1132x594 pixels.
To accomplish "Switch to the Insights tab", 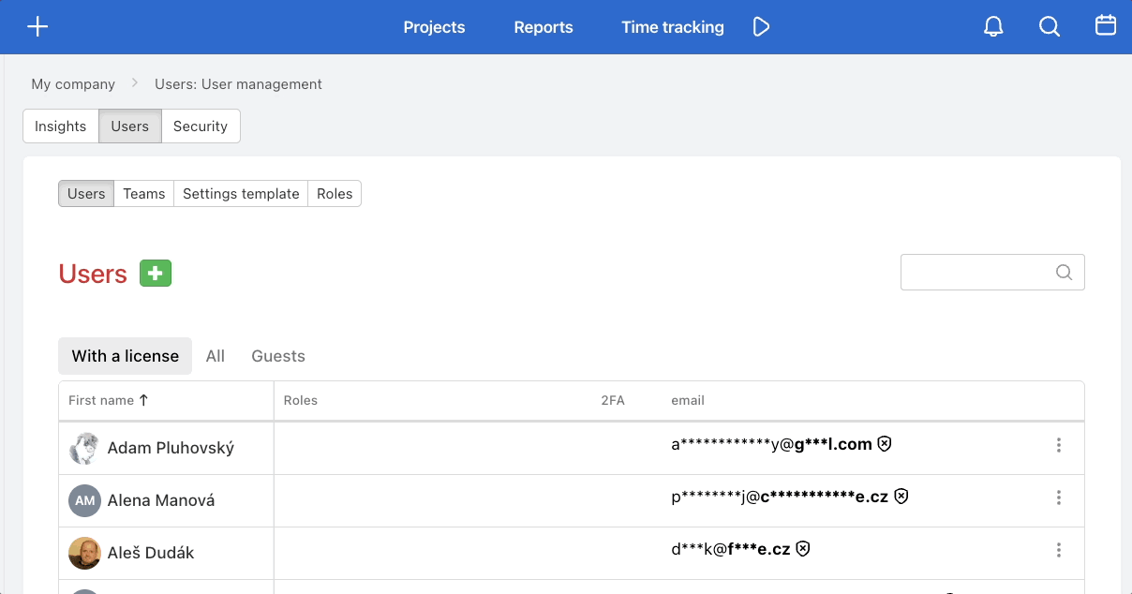I will click(x=61, y=126).
